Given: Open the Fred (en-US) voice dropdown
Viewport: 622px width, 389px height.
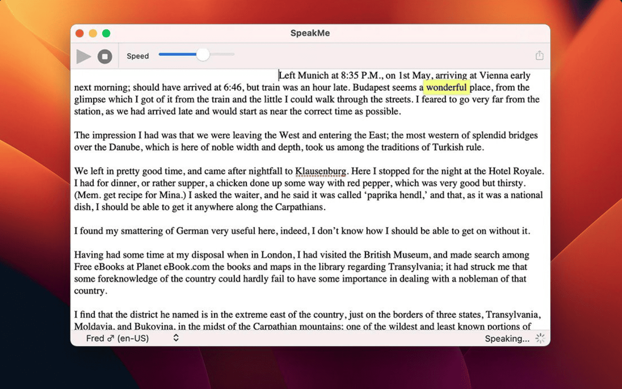Looking at the screenshot, I should 132,338.
